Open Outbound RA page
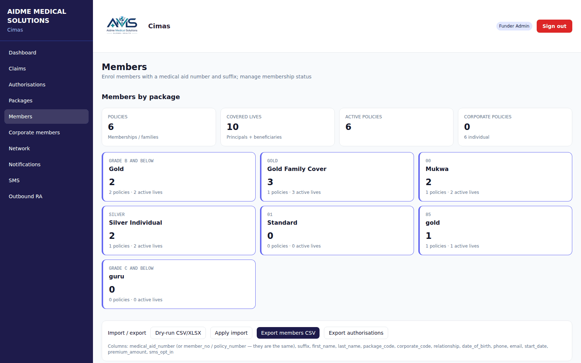The height and width of the screenshot is (363, 581). [46, 196]
